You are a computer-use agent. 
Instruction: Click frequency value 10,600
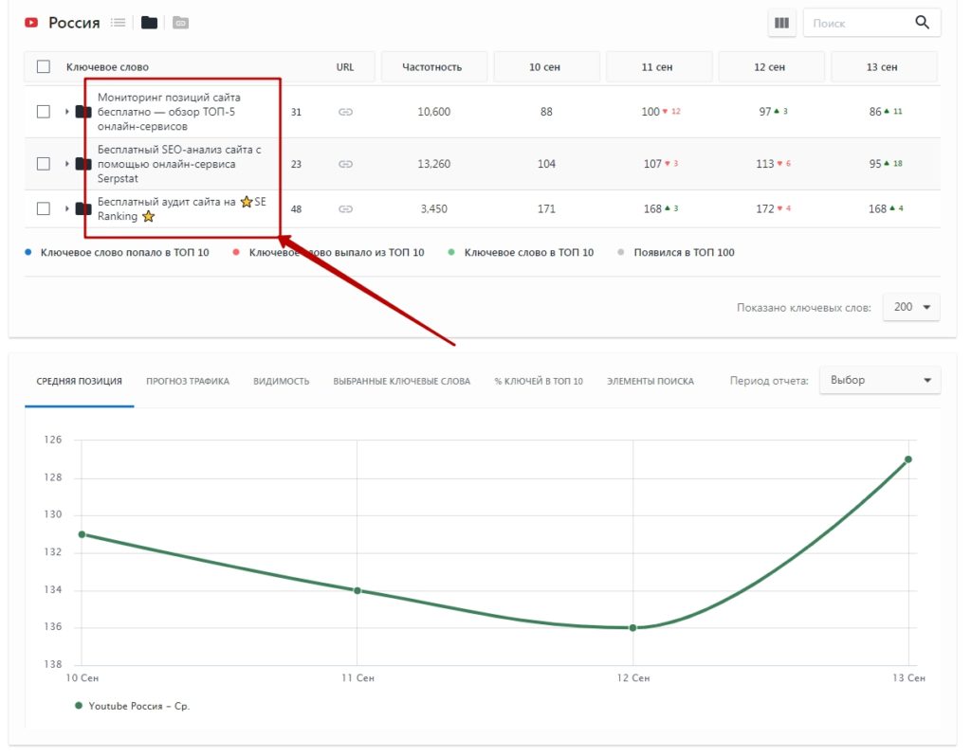pos(433,112)
